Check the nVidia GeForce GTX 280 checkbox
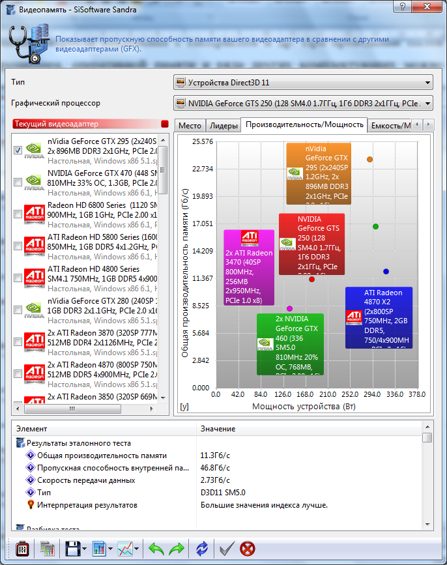 click(18, 310)
